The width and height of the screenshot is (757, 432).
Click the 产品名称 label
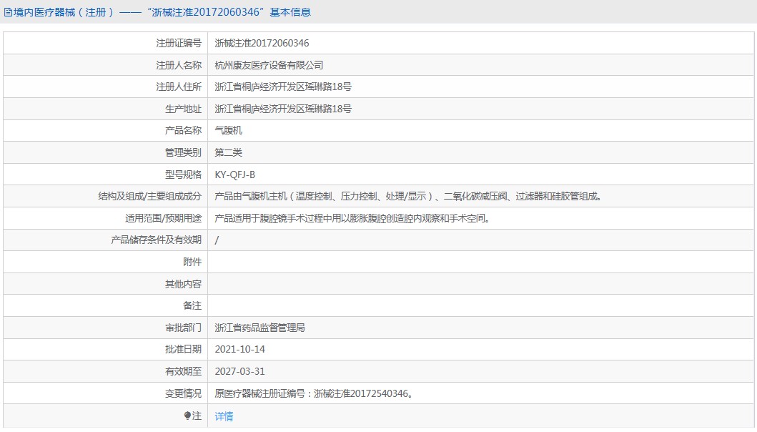[x=183, y=130]
